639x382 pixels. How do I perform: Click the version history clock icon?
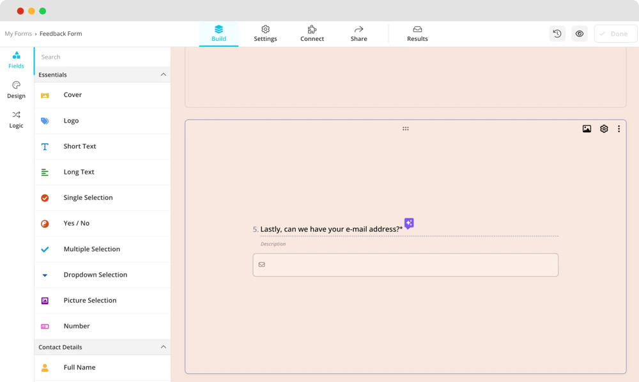coord(557,34)
